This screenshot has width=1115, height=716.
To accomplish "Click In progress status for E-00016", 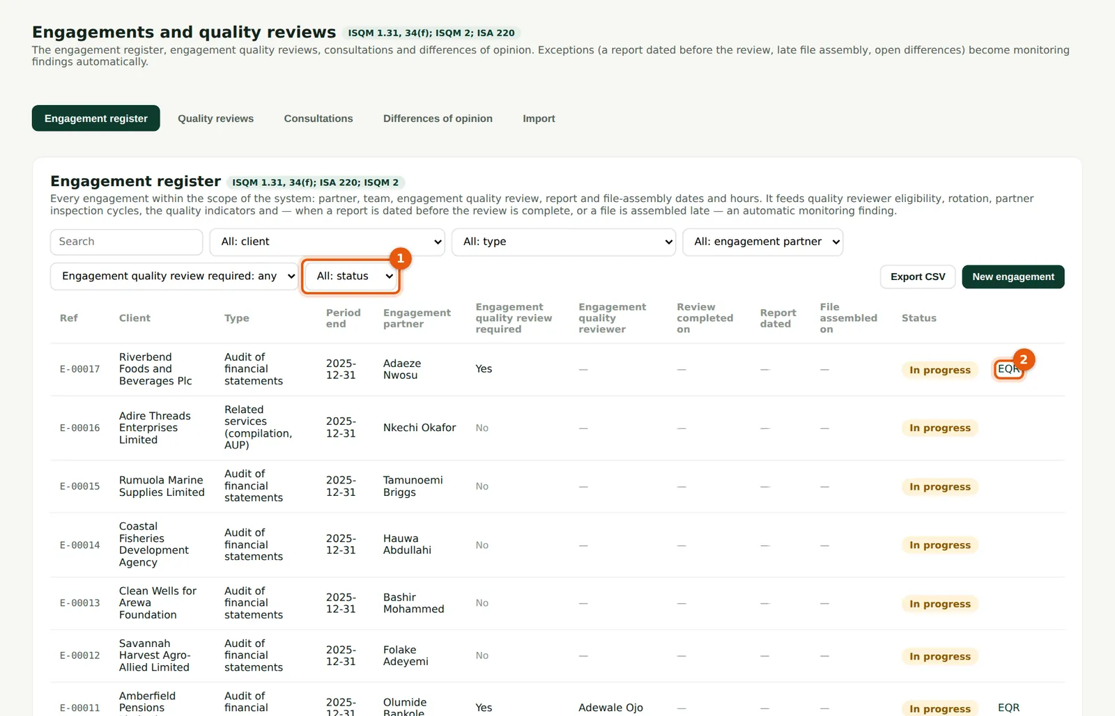I will (x=939, y=428).
